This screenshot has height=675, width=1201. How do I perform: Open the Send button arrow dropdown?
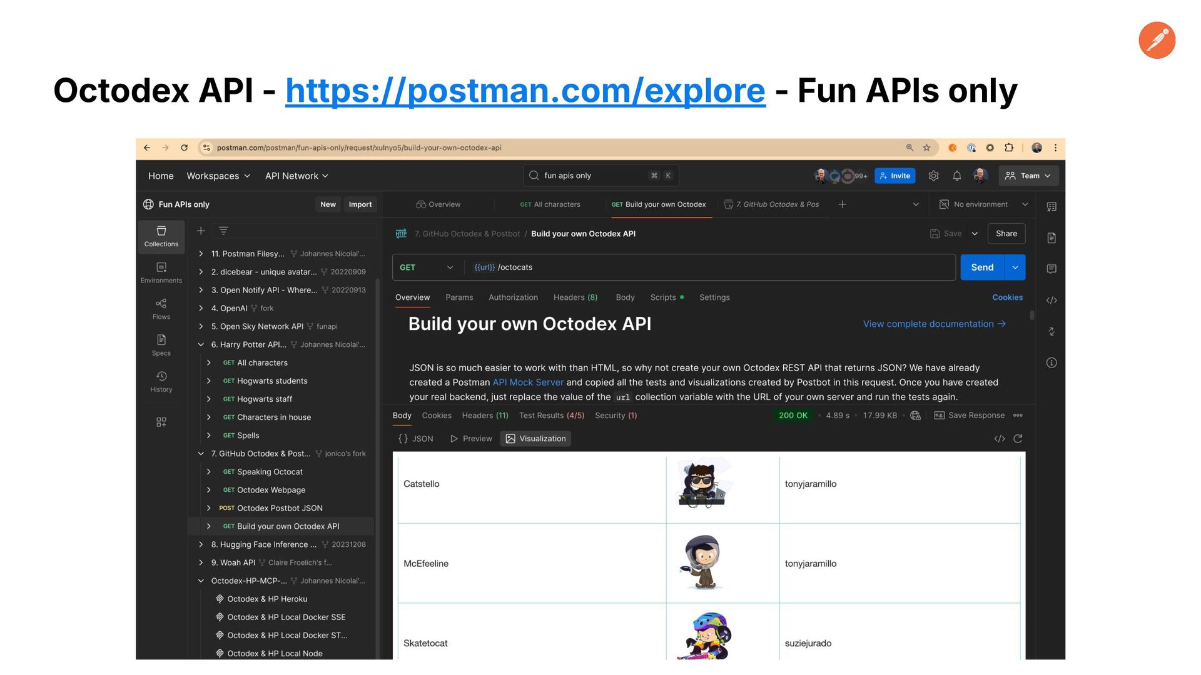pyautogui.click(x=1015, y=267)
